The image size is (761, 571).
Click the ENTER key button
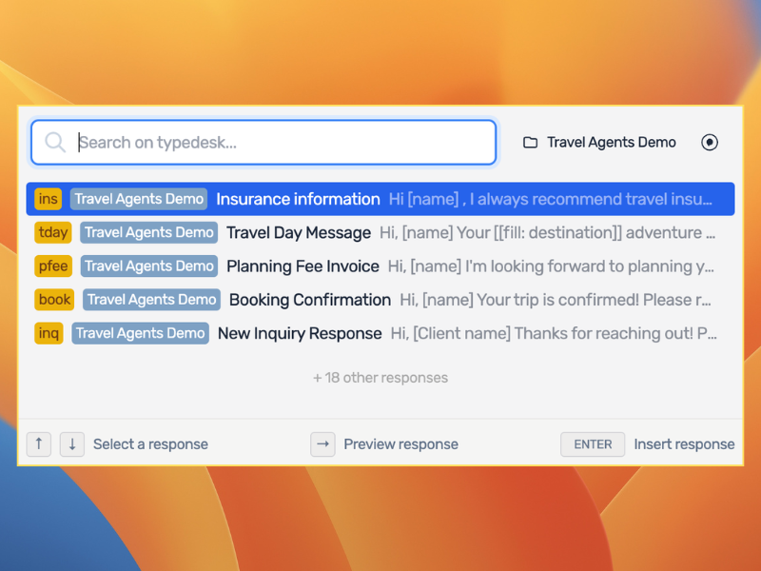(593, 444)
